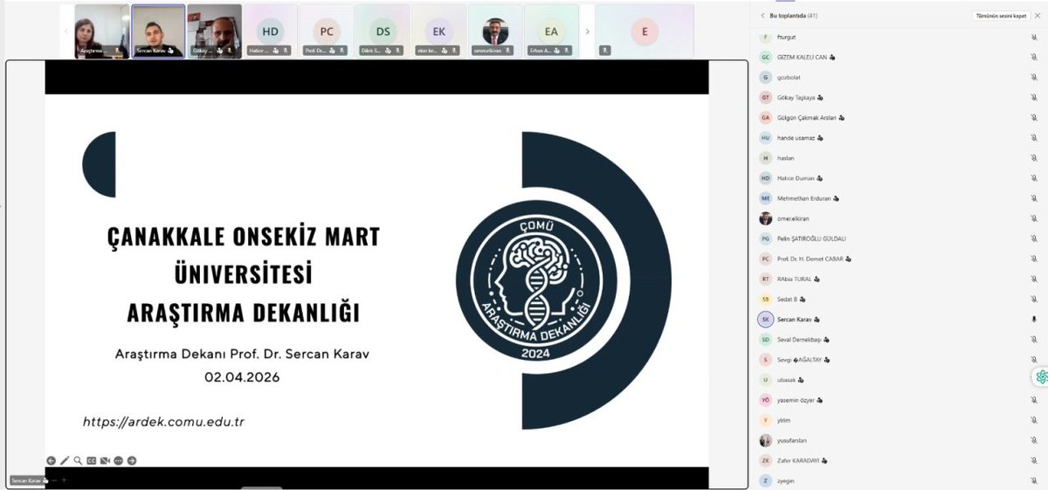Select omer.elkiran participant row
Viewport: 1048px width, 490px height.
900,218
